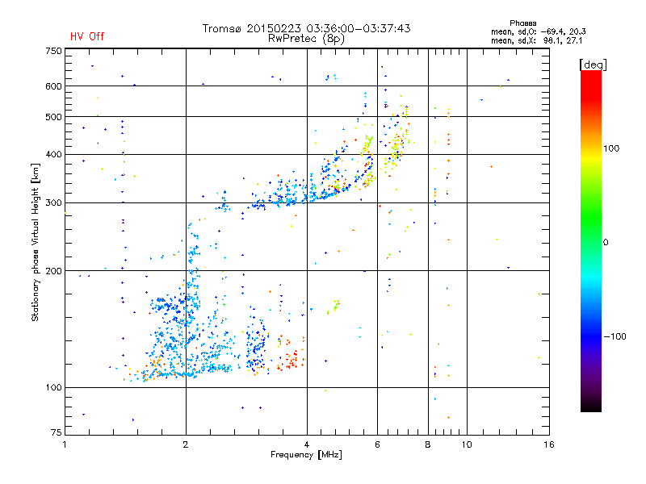
Task: Click the '200' y-axis tick label
Action: pyautogui.click(x=53, y=271)
